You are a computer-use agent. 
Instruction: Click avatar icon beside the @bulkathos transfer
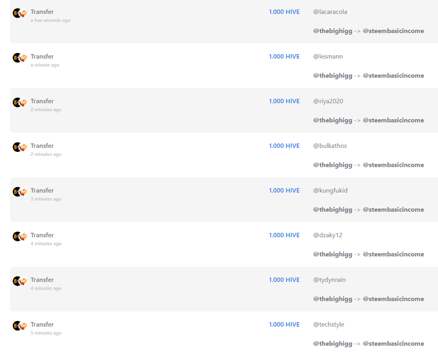tap(20, 147)
